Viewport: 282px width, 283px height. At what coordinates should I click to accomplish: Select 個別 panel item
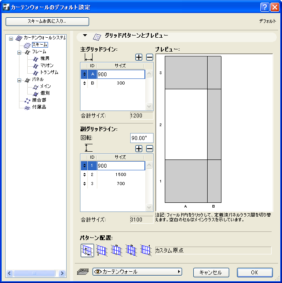point(45,93)
